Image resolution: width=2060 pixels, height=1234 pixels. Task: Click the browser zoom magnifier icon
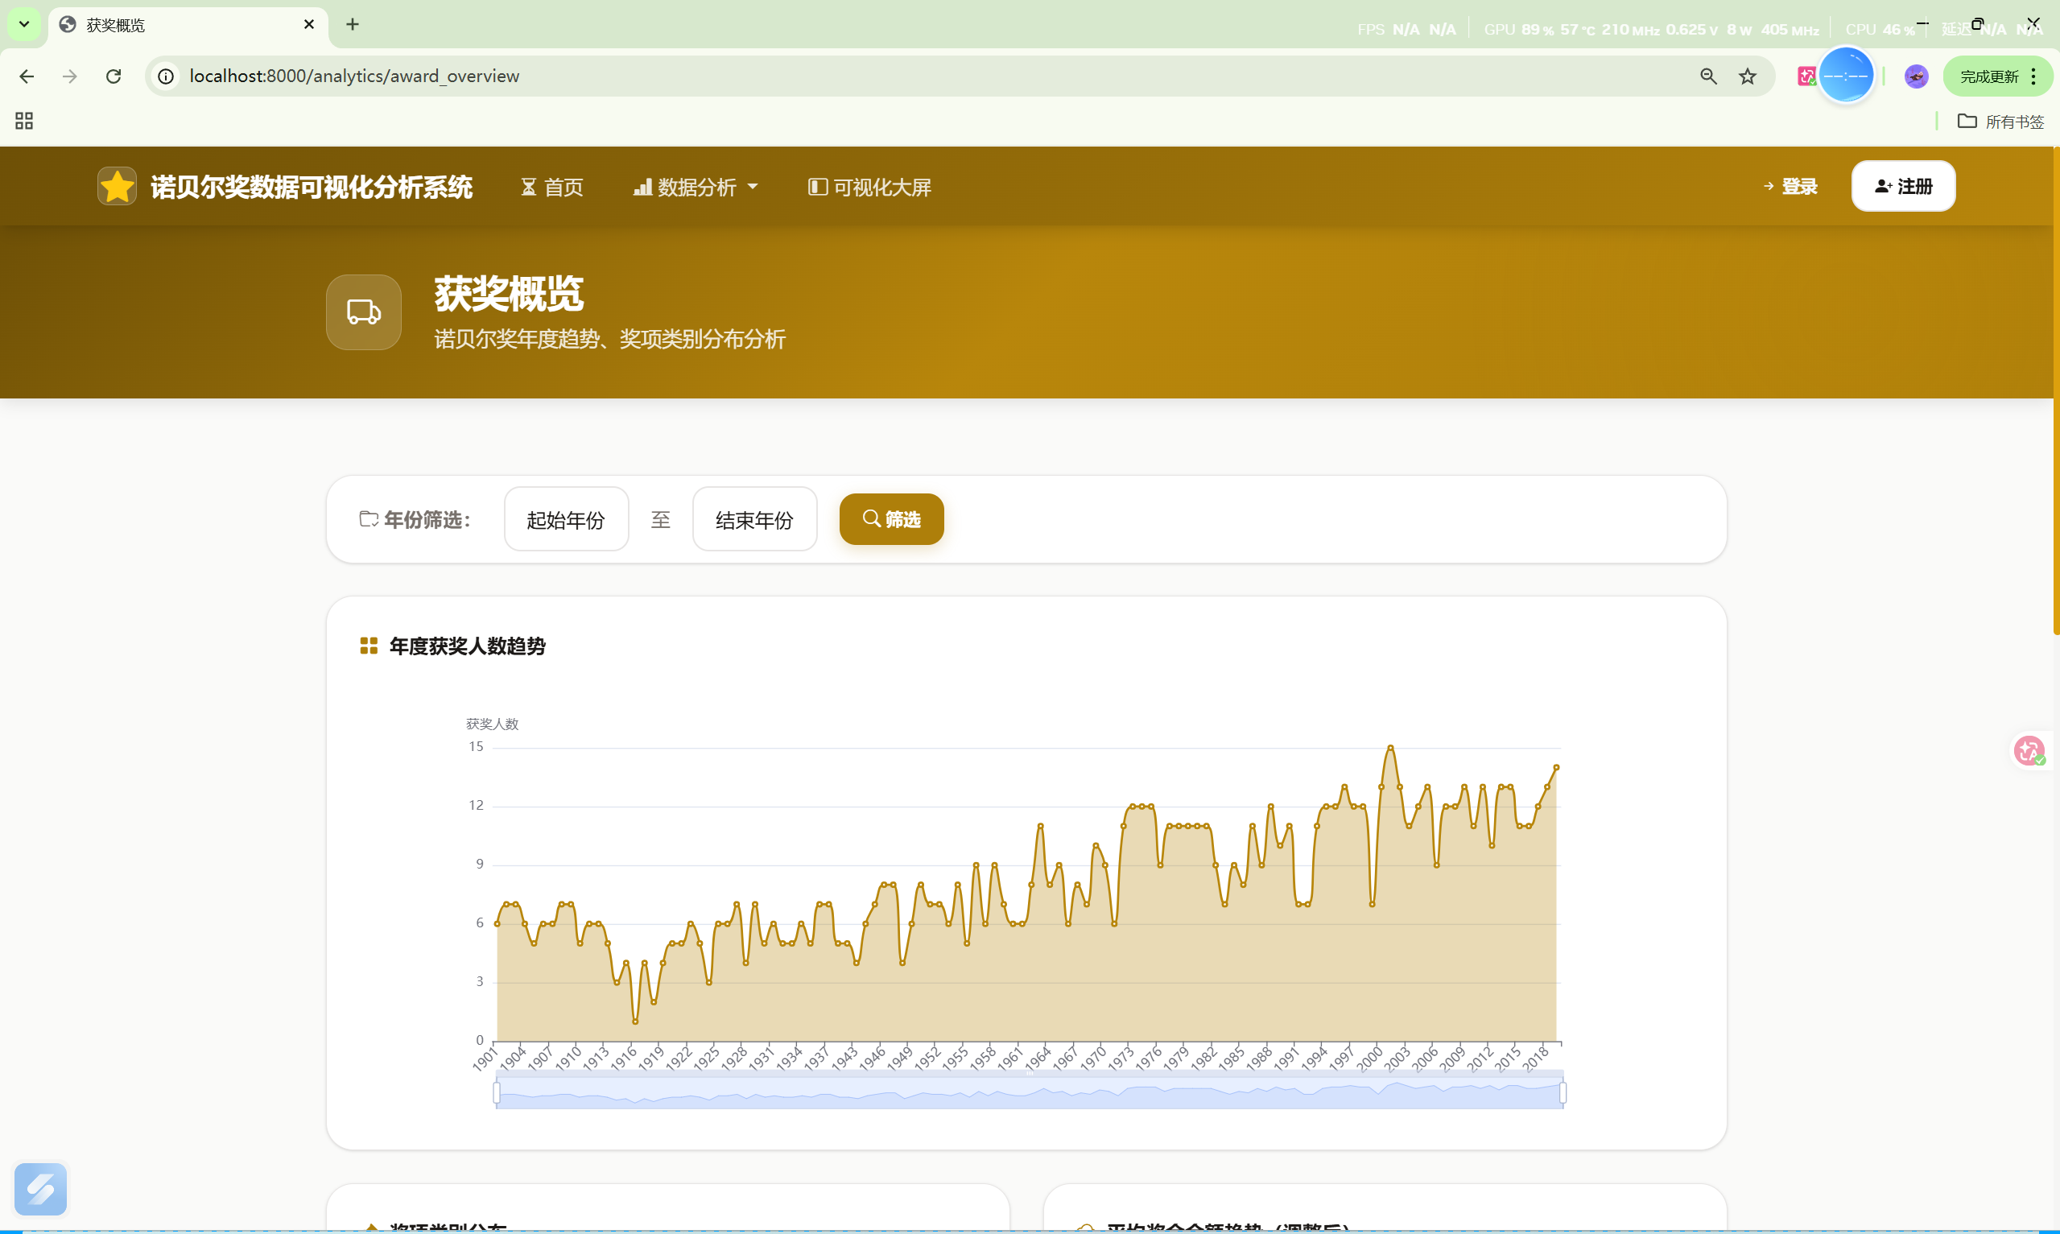click(x=1708, y=76)
